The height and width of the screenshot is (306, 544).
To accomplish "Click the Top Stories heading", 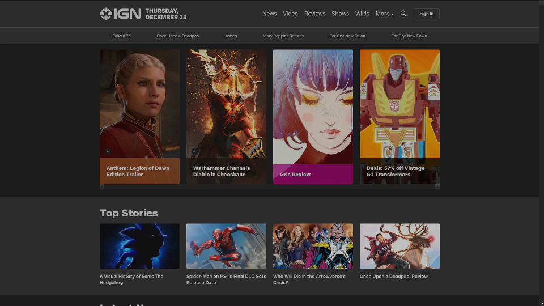I will click(x=129, y=212).
